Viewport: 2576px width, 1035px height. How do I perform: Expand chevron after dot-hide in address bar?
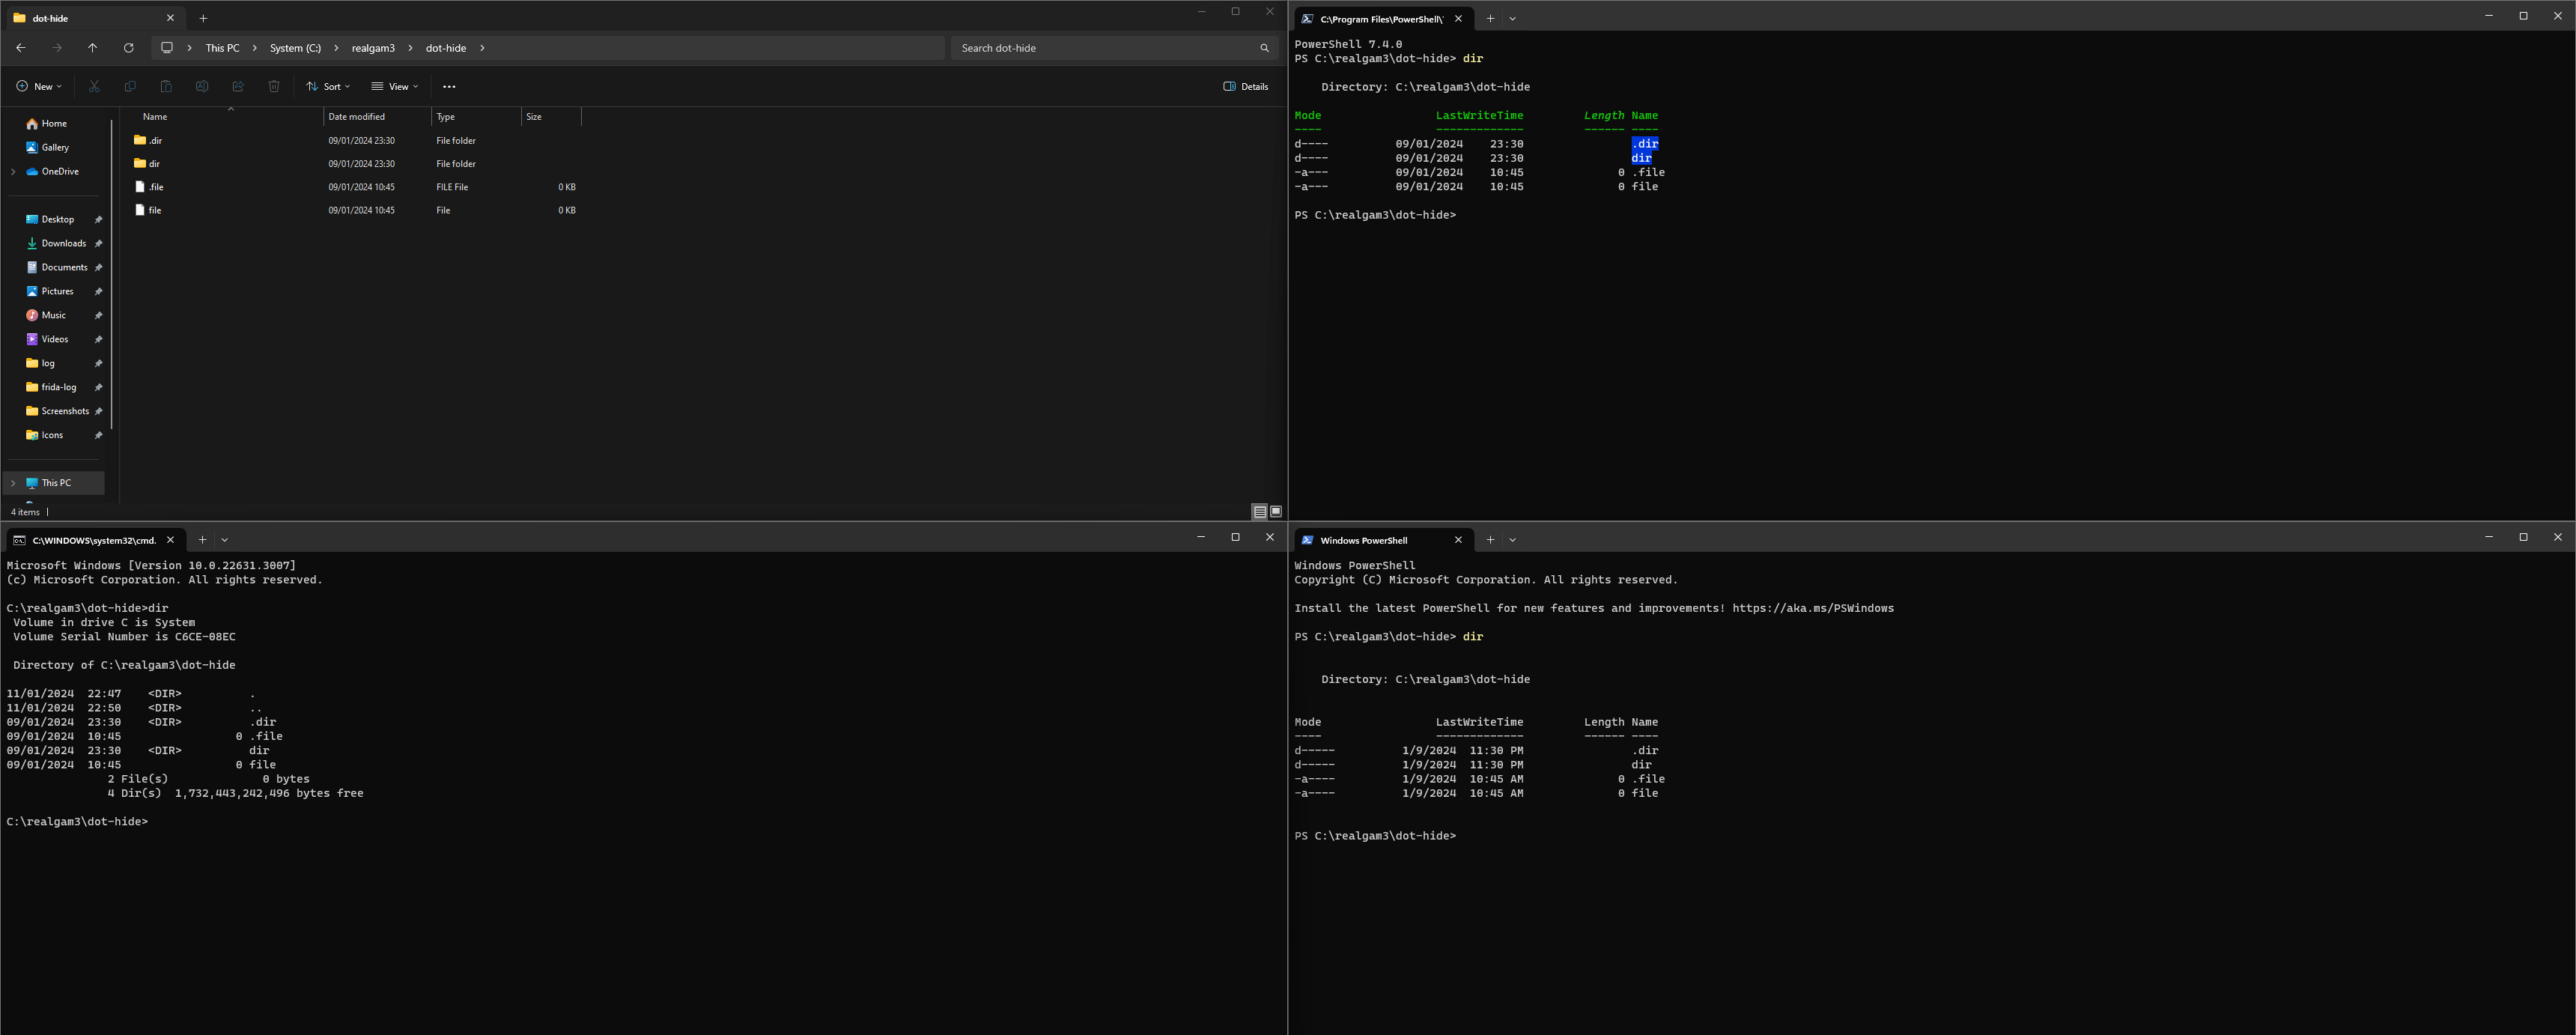[482, 48]
